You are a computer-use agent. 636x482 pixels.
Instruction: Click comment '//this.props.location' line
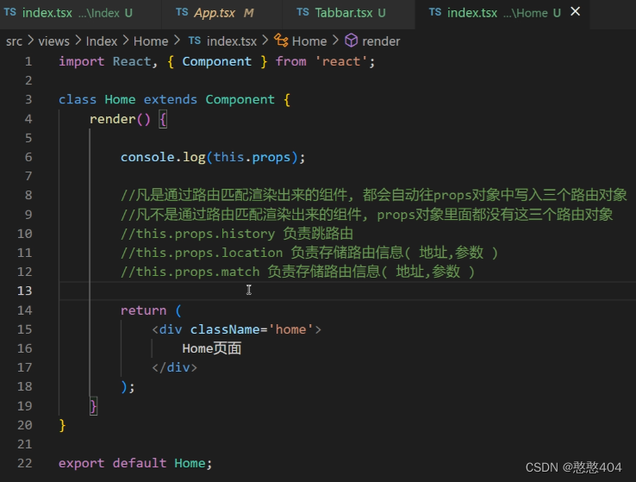click(309, 253)
